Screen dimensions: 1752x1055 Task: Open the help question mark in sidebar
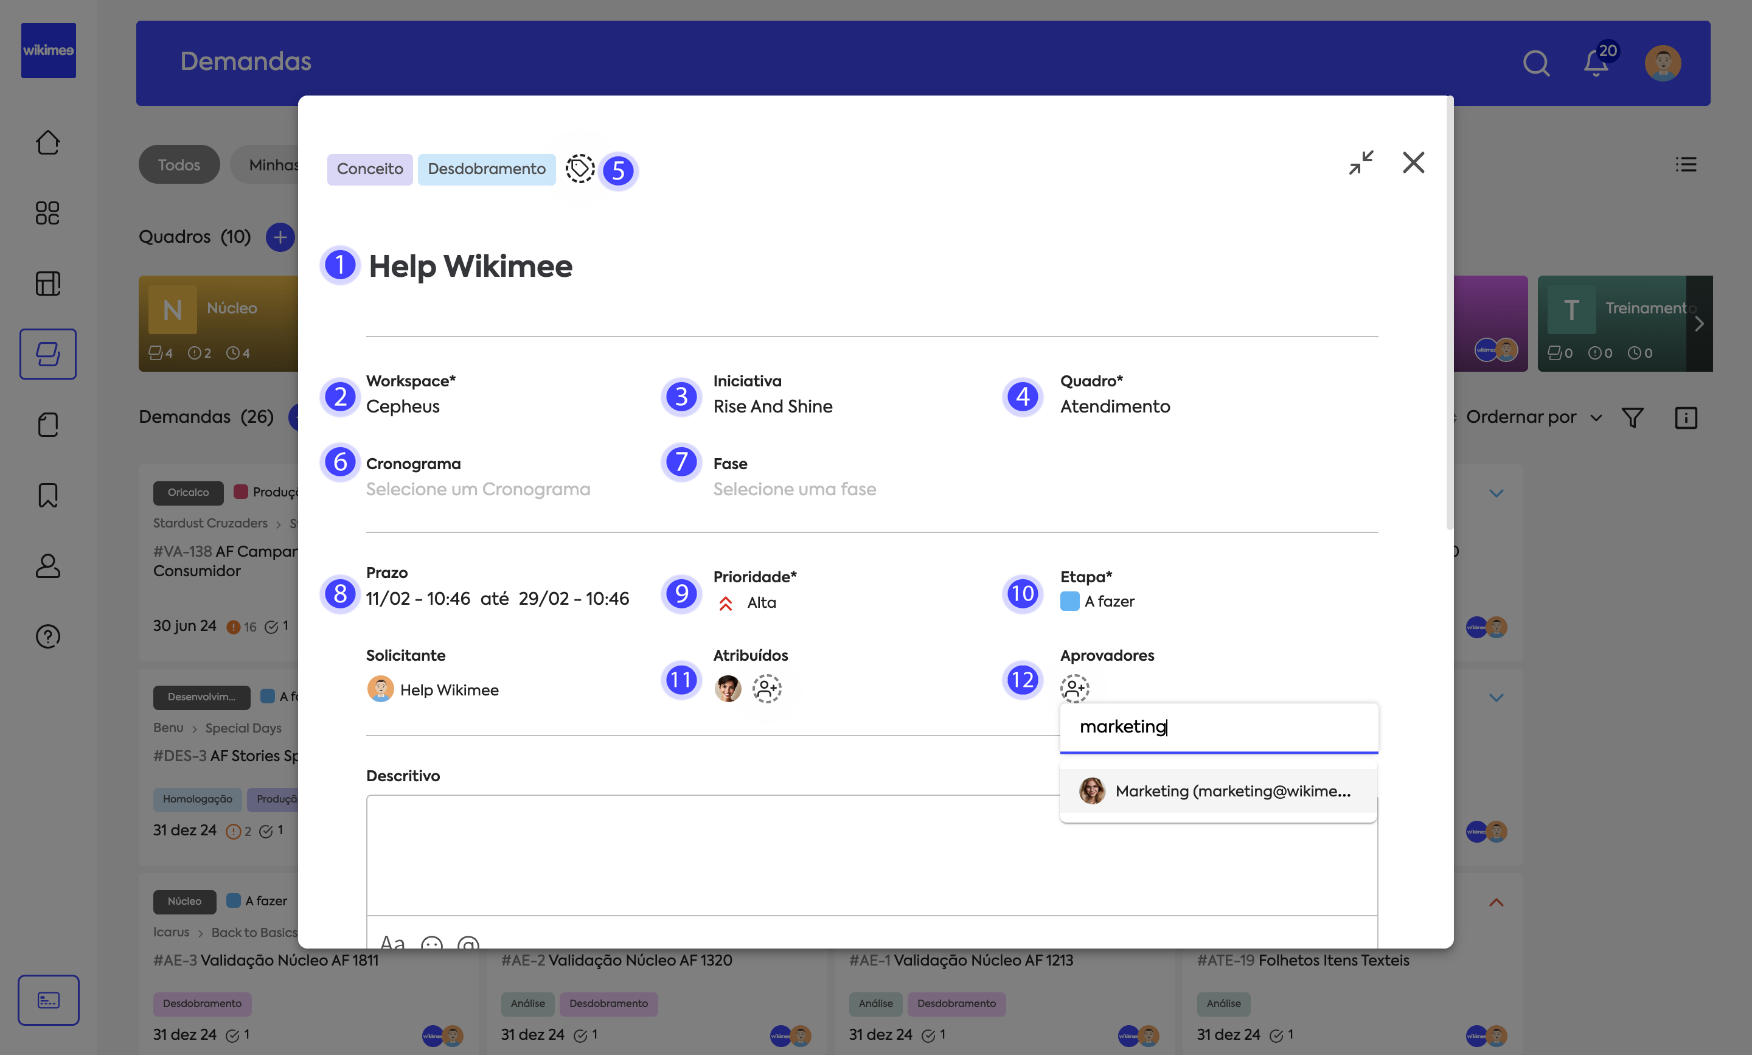[x=47, y=636]
